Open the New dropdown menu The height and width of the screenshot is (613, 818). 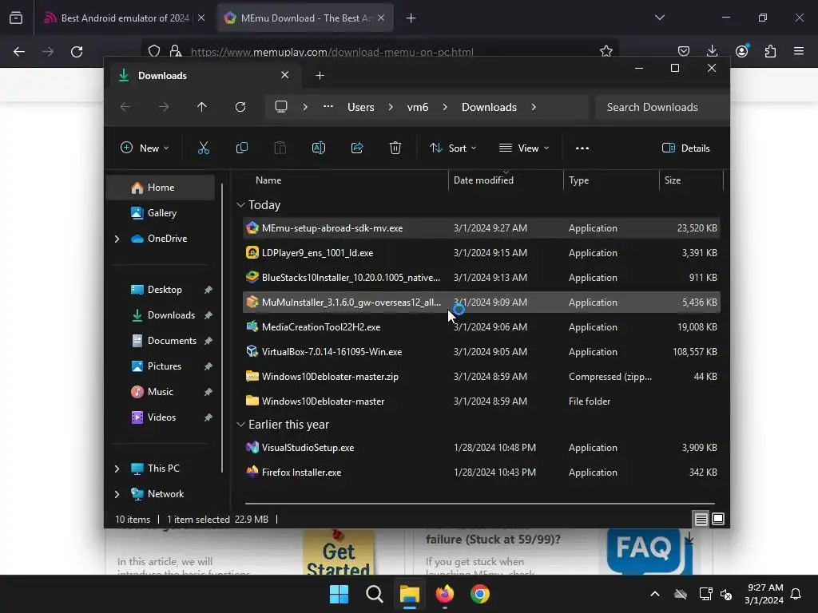point(145,148)
